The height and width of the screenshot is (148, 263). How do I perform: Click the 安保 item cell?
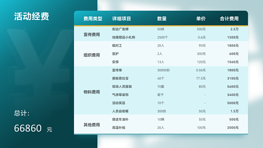[115, 62]
